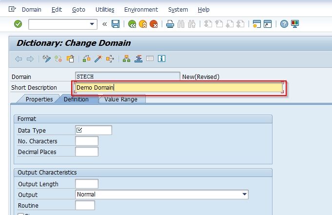Click the Generate Shortcut icon
This screenshot has width=332, height=215.
pyautogui.click(x=268, y=24)
